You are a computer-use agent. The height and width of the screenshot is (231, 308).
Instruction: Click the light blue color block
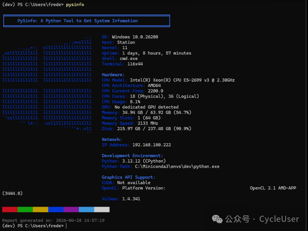pos(86,209)
